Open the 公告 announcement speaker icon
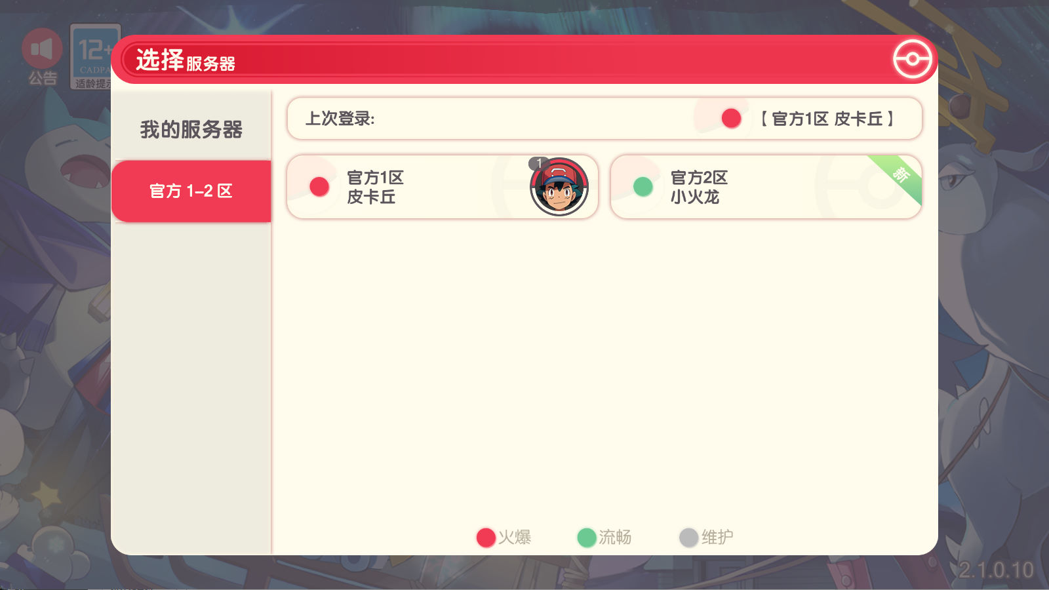1049x590 pixels. [x=42, y=58]
